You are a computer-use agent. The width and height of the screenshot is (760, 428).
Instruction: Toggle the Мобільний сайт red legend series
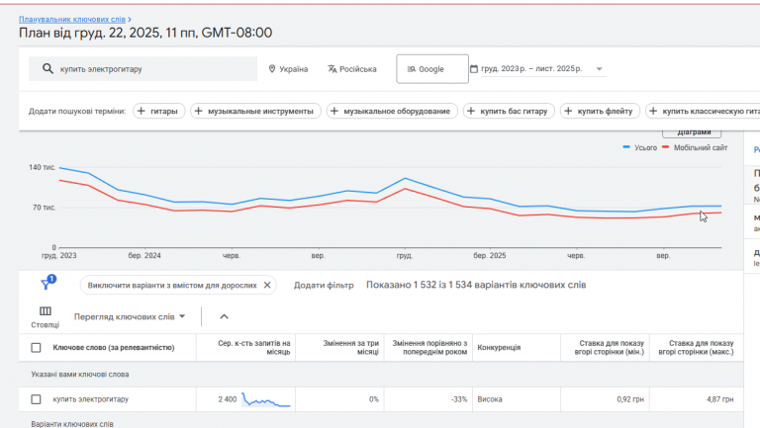[x=695, y=147]
